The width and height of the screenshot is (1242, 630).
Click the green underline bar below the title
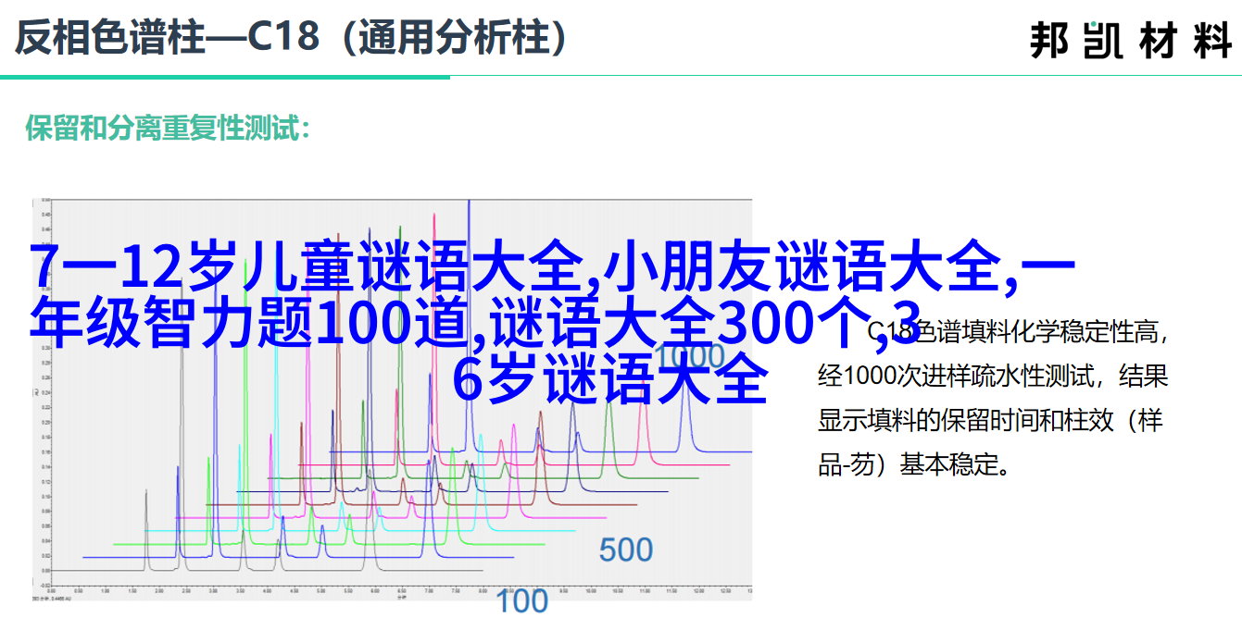click(x=224, y=78)
